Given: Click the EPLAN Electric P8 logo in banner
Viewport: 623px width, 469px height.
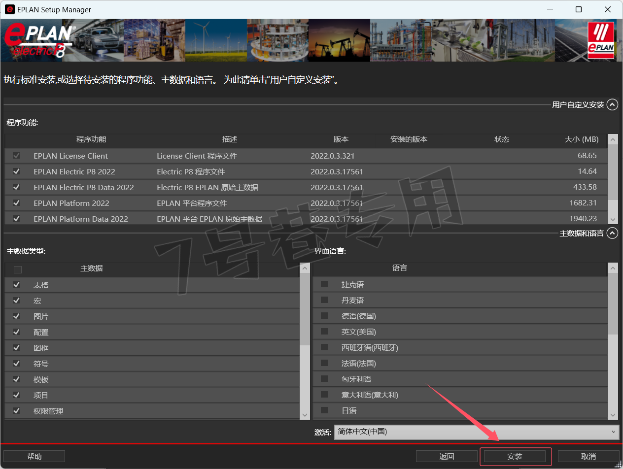Looking at the screenshot, I should pyautogui.click(x=39, y=41).
